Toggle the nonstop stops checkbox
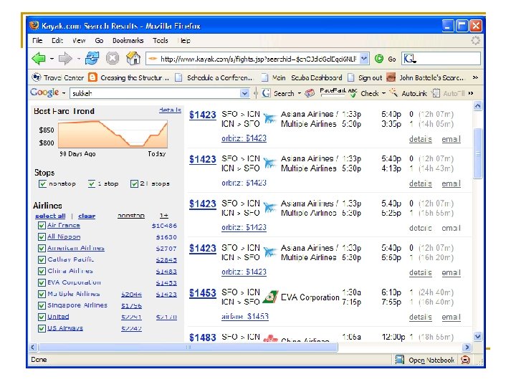Screen dimensions: 516x387 point(42,183)
